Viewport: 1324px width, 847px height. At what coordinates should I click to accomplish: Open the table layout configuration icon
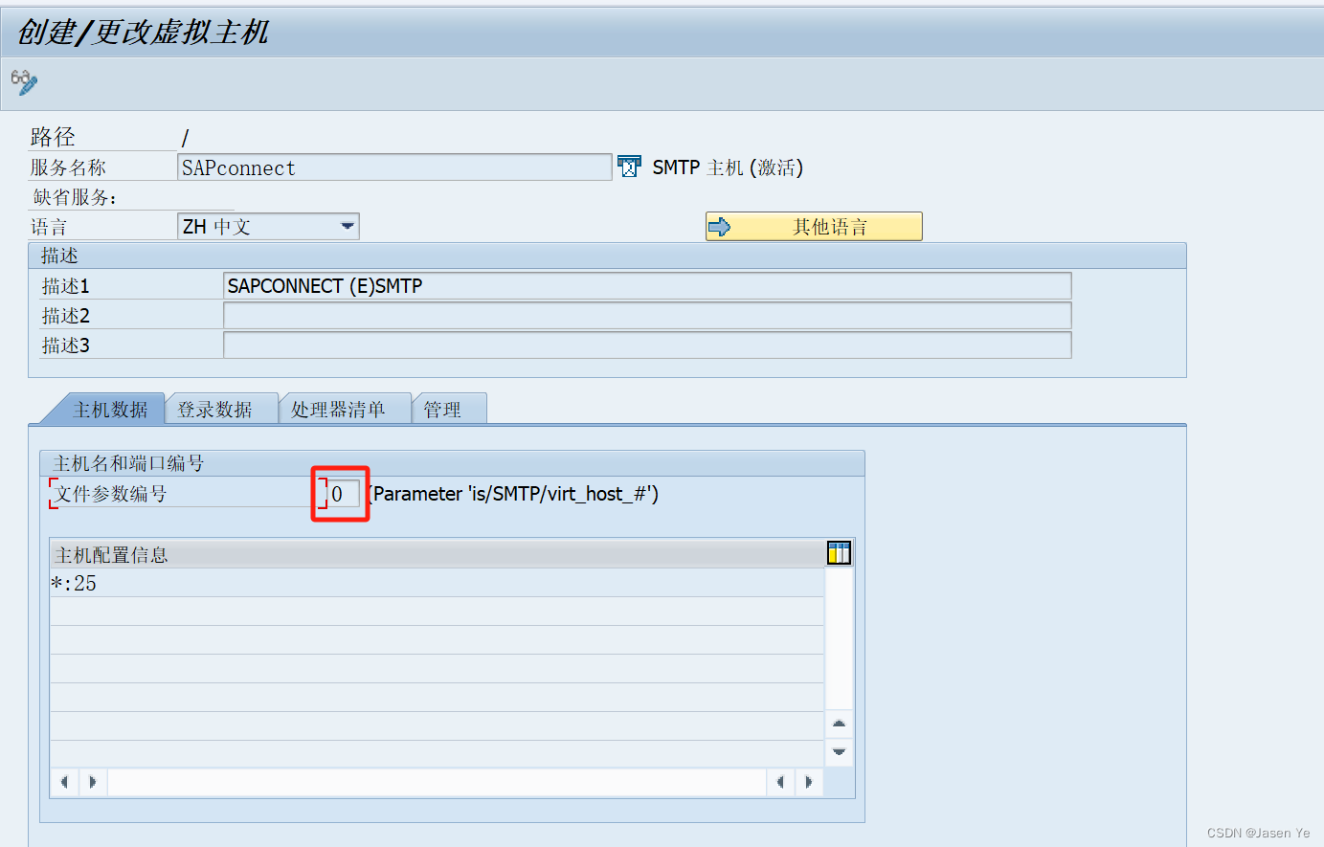838,552
